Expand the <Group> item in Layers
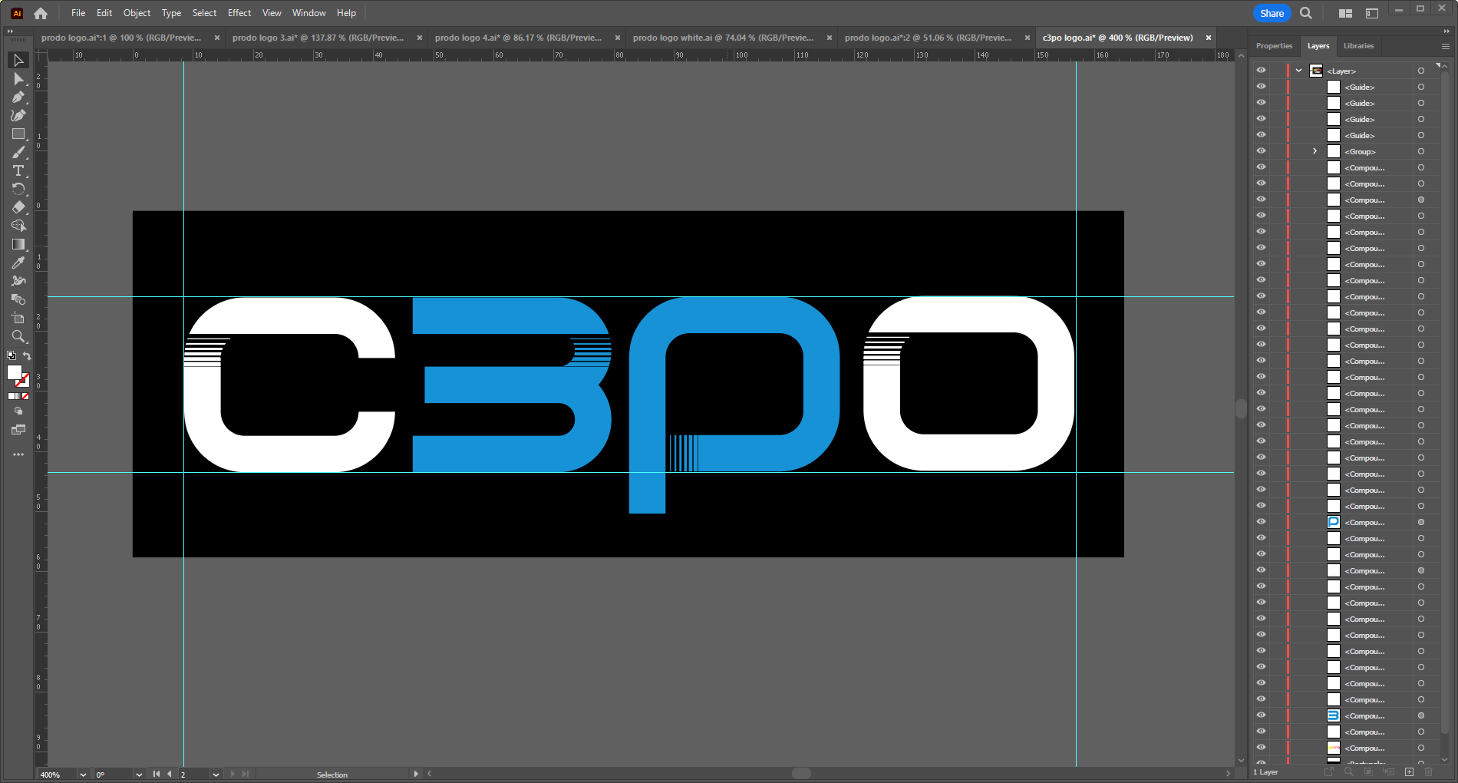1458x783 pixels. tap(1315, 151)
